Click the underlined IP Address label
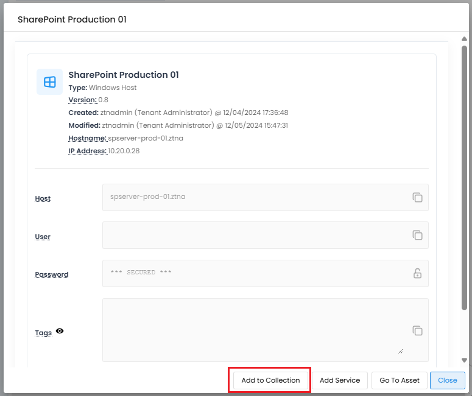 87,151
